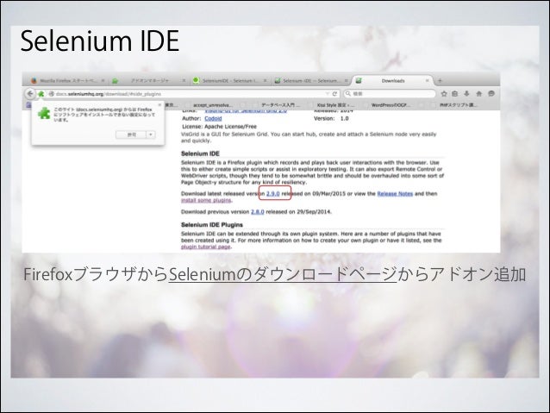
Task: Click the green add-on puzzle icon in address bar
Action: [x=41, y=94]
